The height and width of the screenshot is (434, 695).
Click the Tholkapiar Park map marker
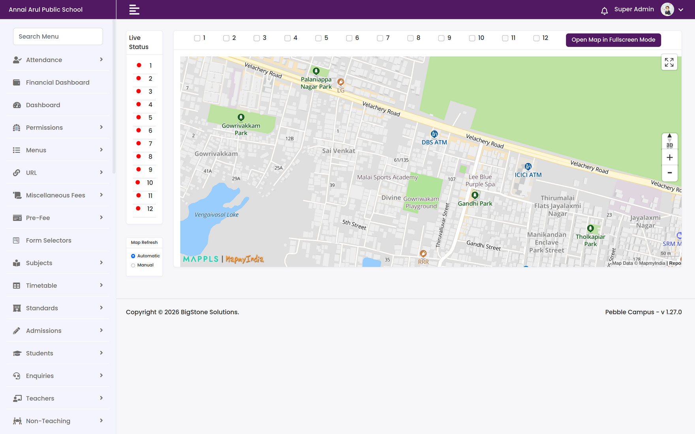click(590, 228)
